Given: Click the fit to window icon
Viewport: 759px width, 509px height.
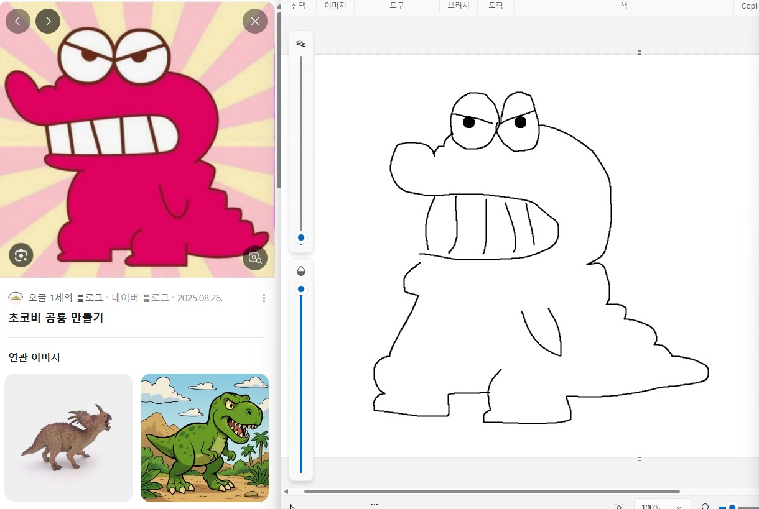Looking at the screenshot, I should [x=618, y=507].
